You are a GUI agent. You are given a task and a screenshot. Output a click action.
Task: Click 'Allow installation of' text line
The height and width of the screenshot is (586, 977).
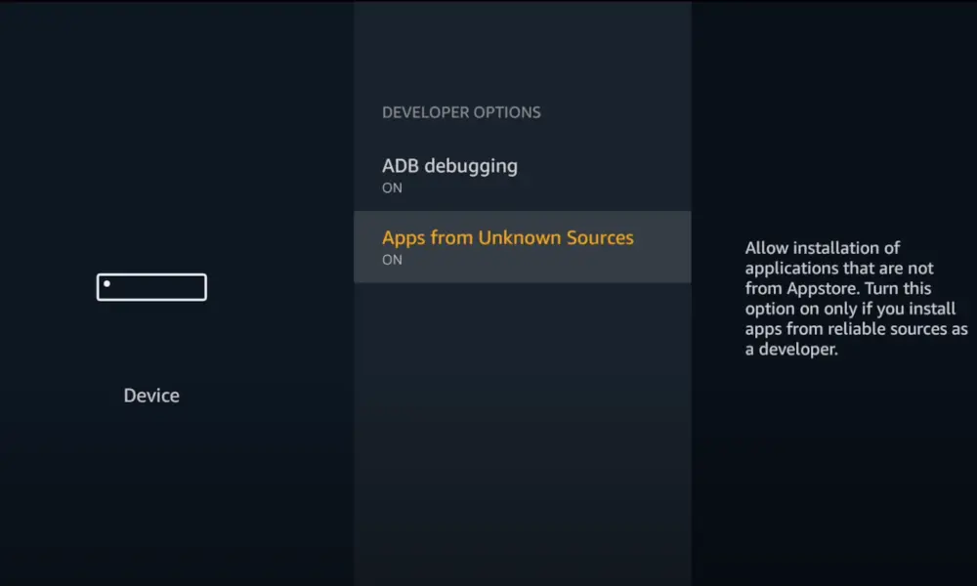pyautogui.click(x=823, y=248)
